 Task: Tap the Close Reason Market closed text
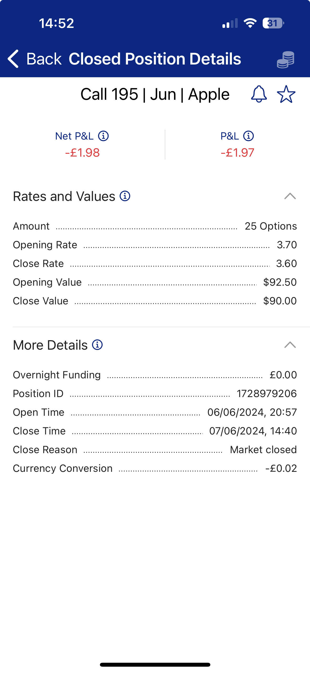pyautogui.click(x=263, y=450)
